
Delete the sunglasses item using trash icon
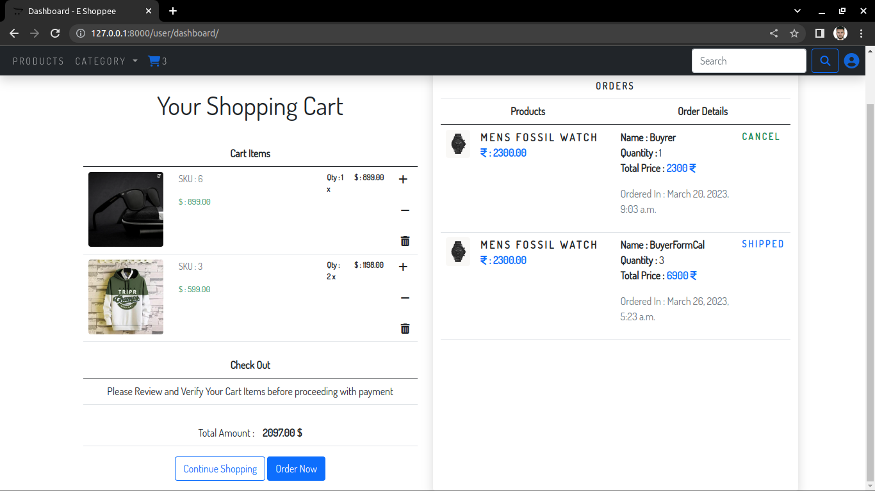[405, 241]
